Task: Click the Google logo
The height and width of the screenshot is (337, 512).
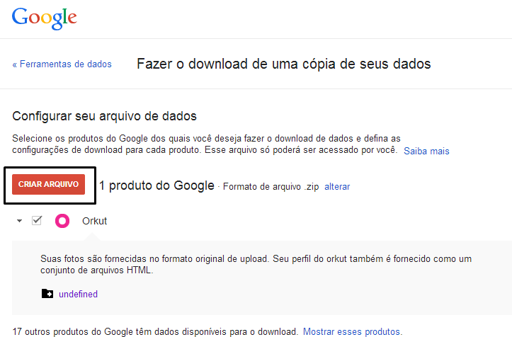Action: (45, 18)
